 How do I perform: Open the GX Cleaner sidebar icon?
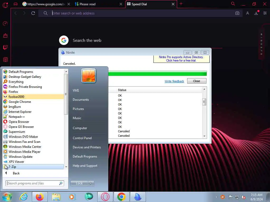coord(5,36)
